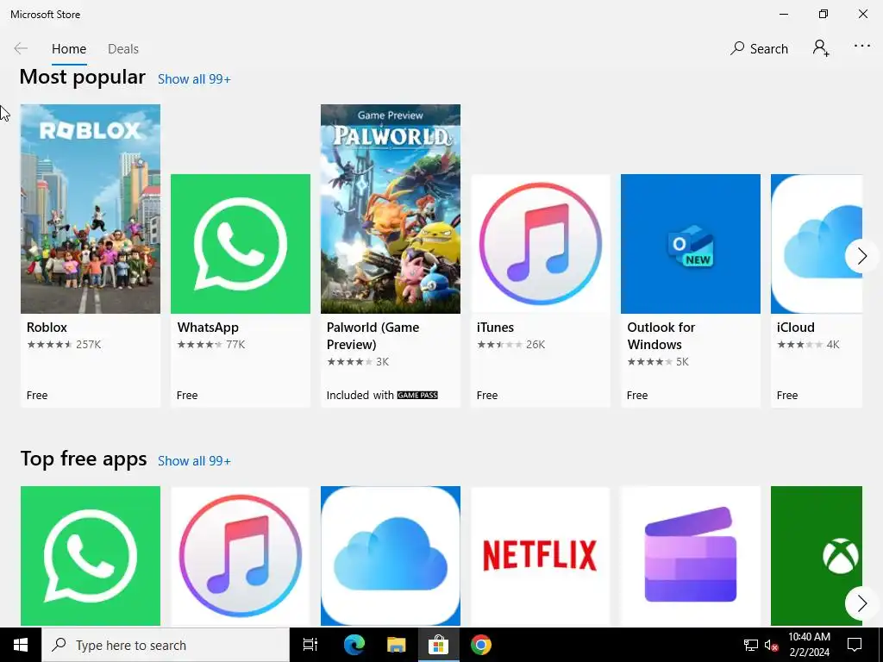Open Task View on the taskbar
Image resolution: width=883 pixels, height=662 pixels.
[310, 645]
